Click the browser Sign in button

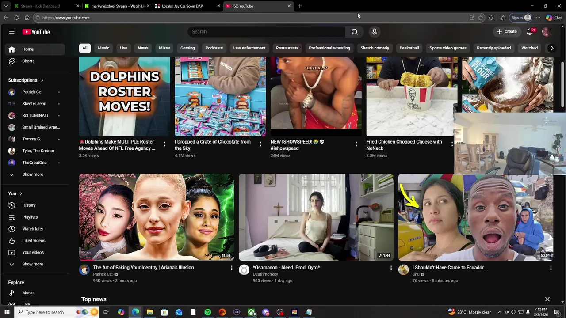pyautogui.click(x=521, y=18)
